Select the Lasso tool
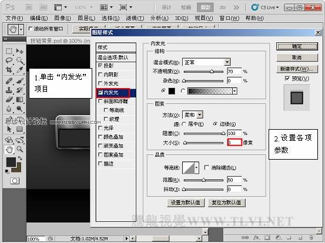 pos(9,60)
